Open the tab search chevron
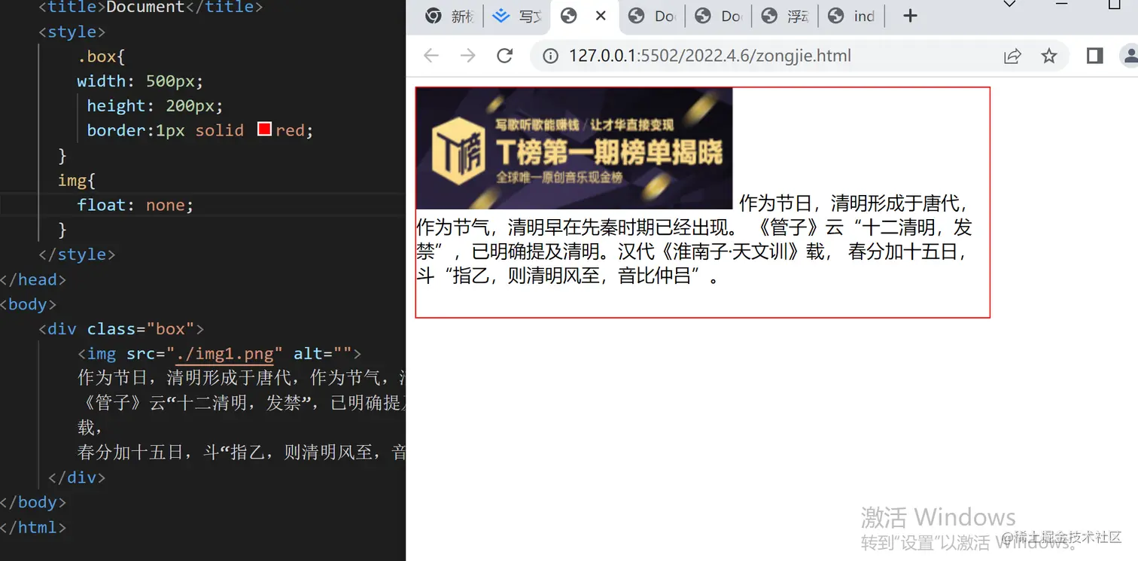The height and width of the screenshot is (561, 1138). coord(1010,5)
